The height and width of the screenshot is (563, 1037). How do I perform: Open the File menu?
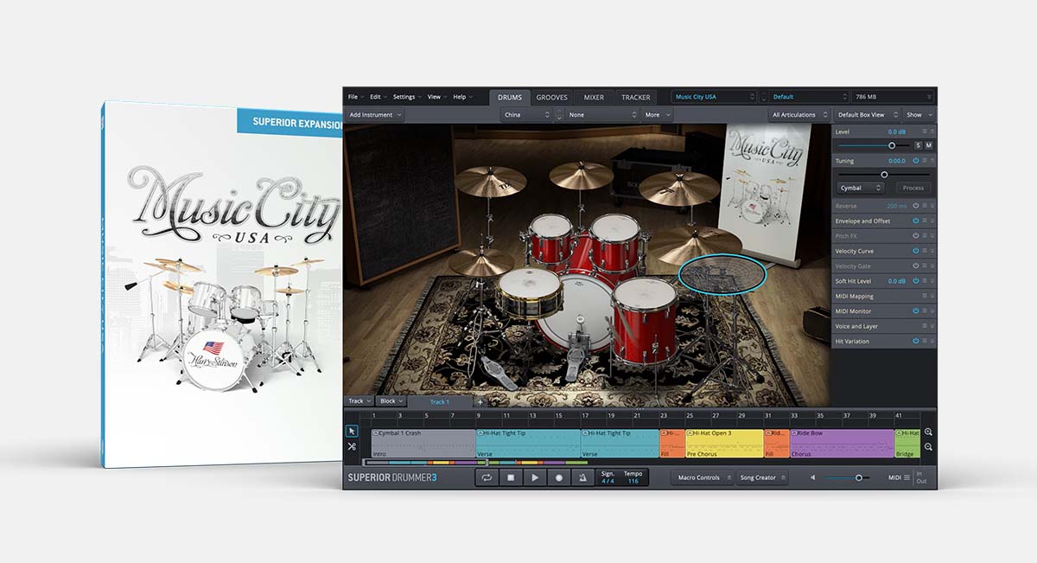(x=354, y=97)
